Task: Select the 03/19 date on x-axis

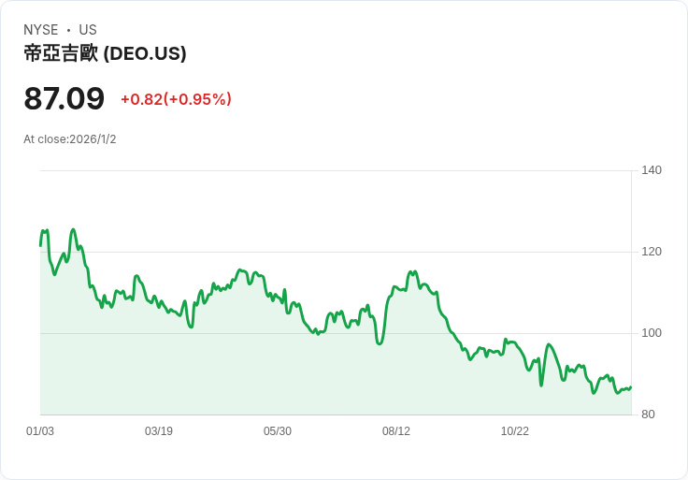Action: [159, 431]
